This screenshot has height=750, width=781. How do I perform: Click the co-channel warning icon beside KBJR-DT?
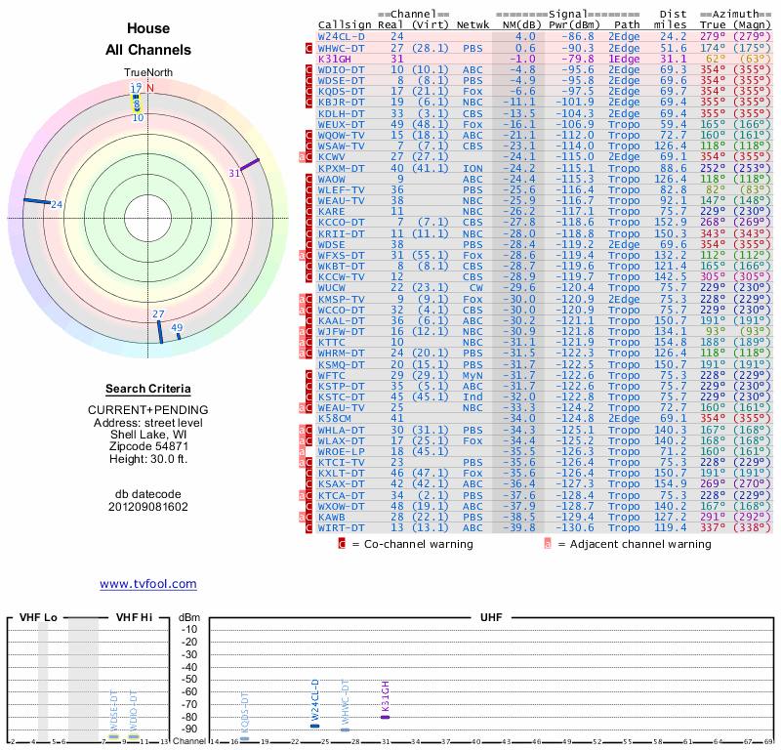308,103
